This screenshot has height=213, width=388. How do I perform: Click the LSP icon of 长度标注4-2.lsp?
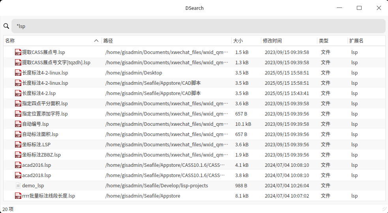(x=18, y=93)
